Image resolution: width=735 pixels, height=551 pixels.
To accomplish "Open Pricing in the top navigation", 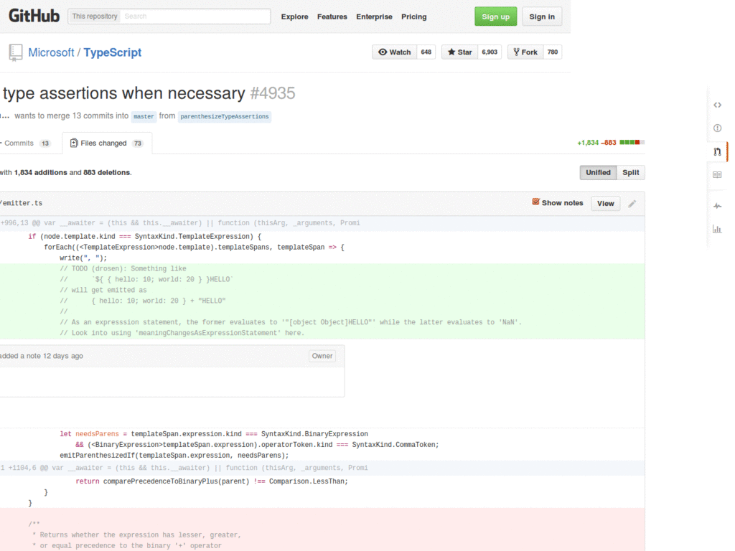I will pos(414,17).
